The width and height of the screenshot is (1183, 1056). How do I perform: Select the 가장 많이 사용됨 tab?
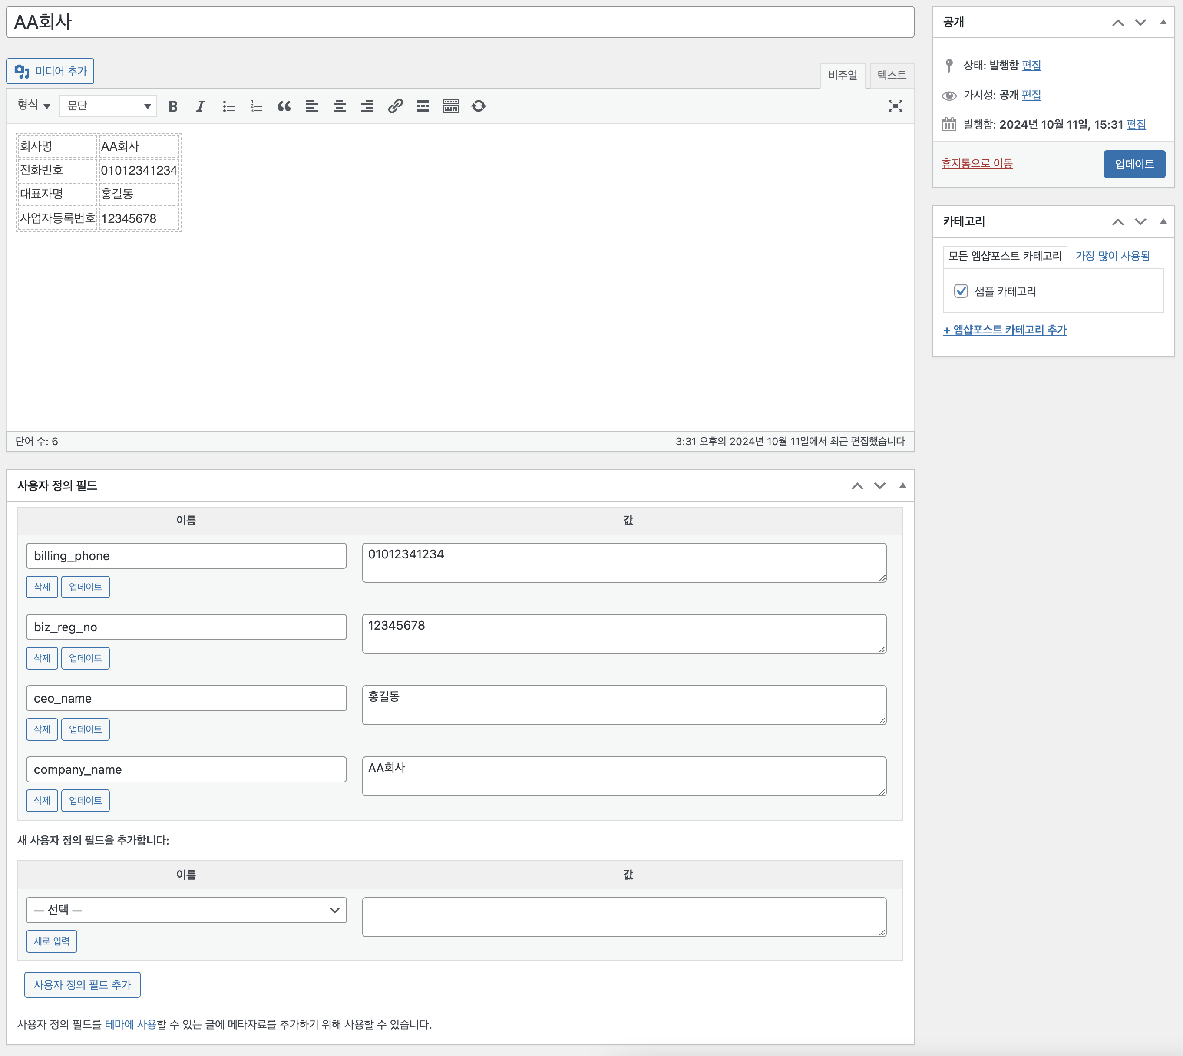point(1112,256)
